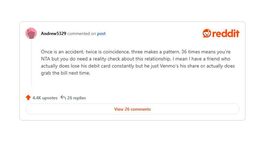
Task: Click the Reddit Snoo mascot logo
Action: (207, 33)
